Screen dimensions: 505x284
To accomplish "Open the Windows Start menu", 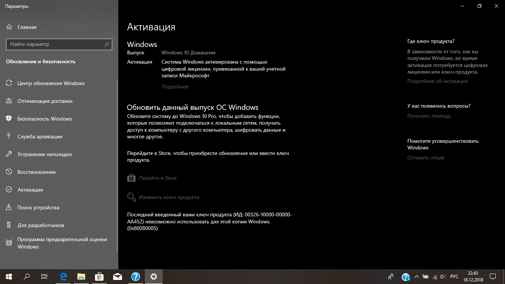I will pos(9,276).
